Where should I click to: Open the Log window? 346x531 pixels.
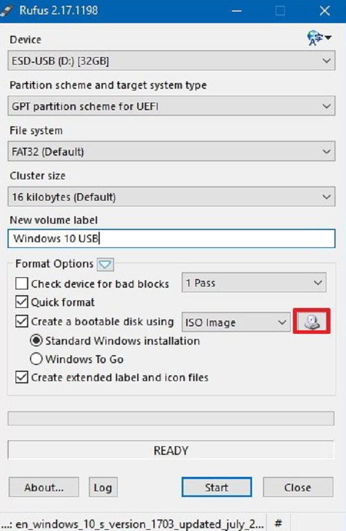(103, 487)
